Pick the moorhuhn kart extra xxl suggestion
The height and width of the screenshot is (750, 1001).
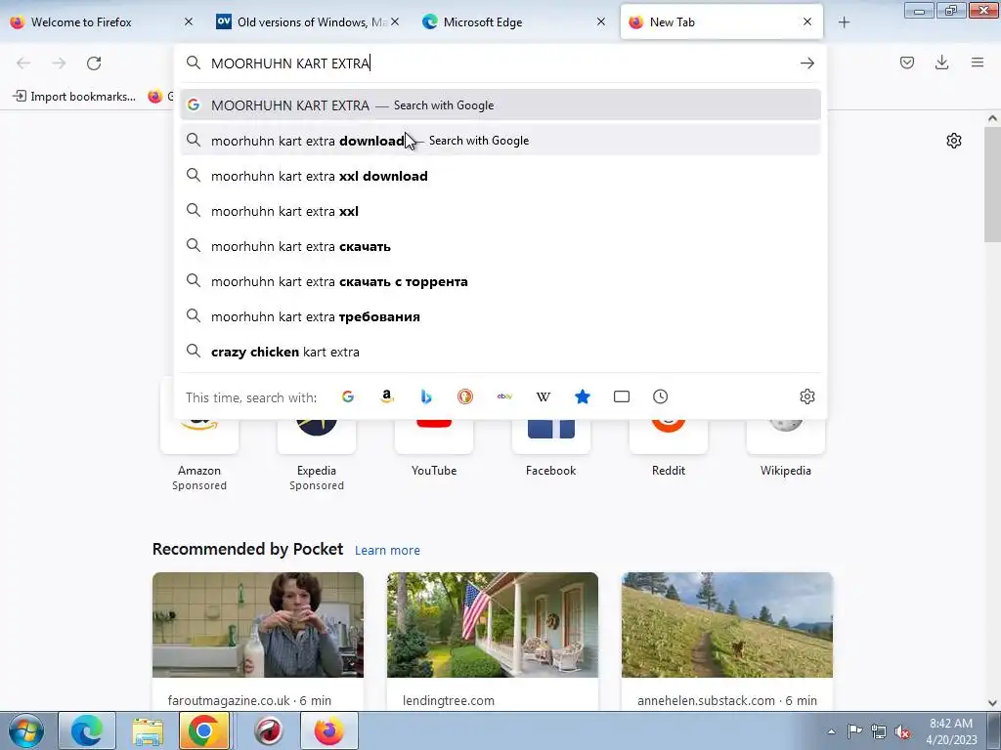click(x=500, y=211)
